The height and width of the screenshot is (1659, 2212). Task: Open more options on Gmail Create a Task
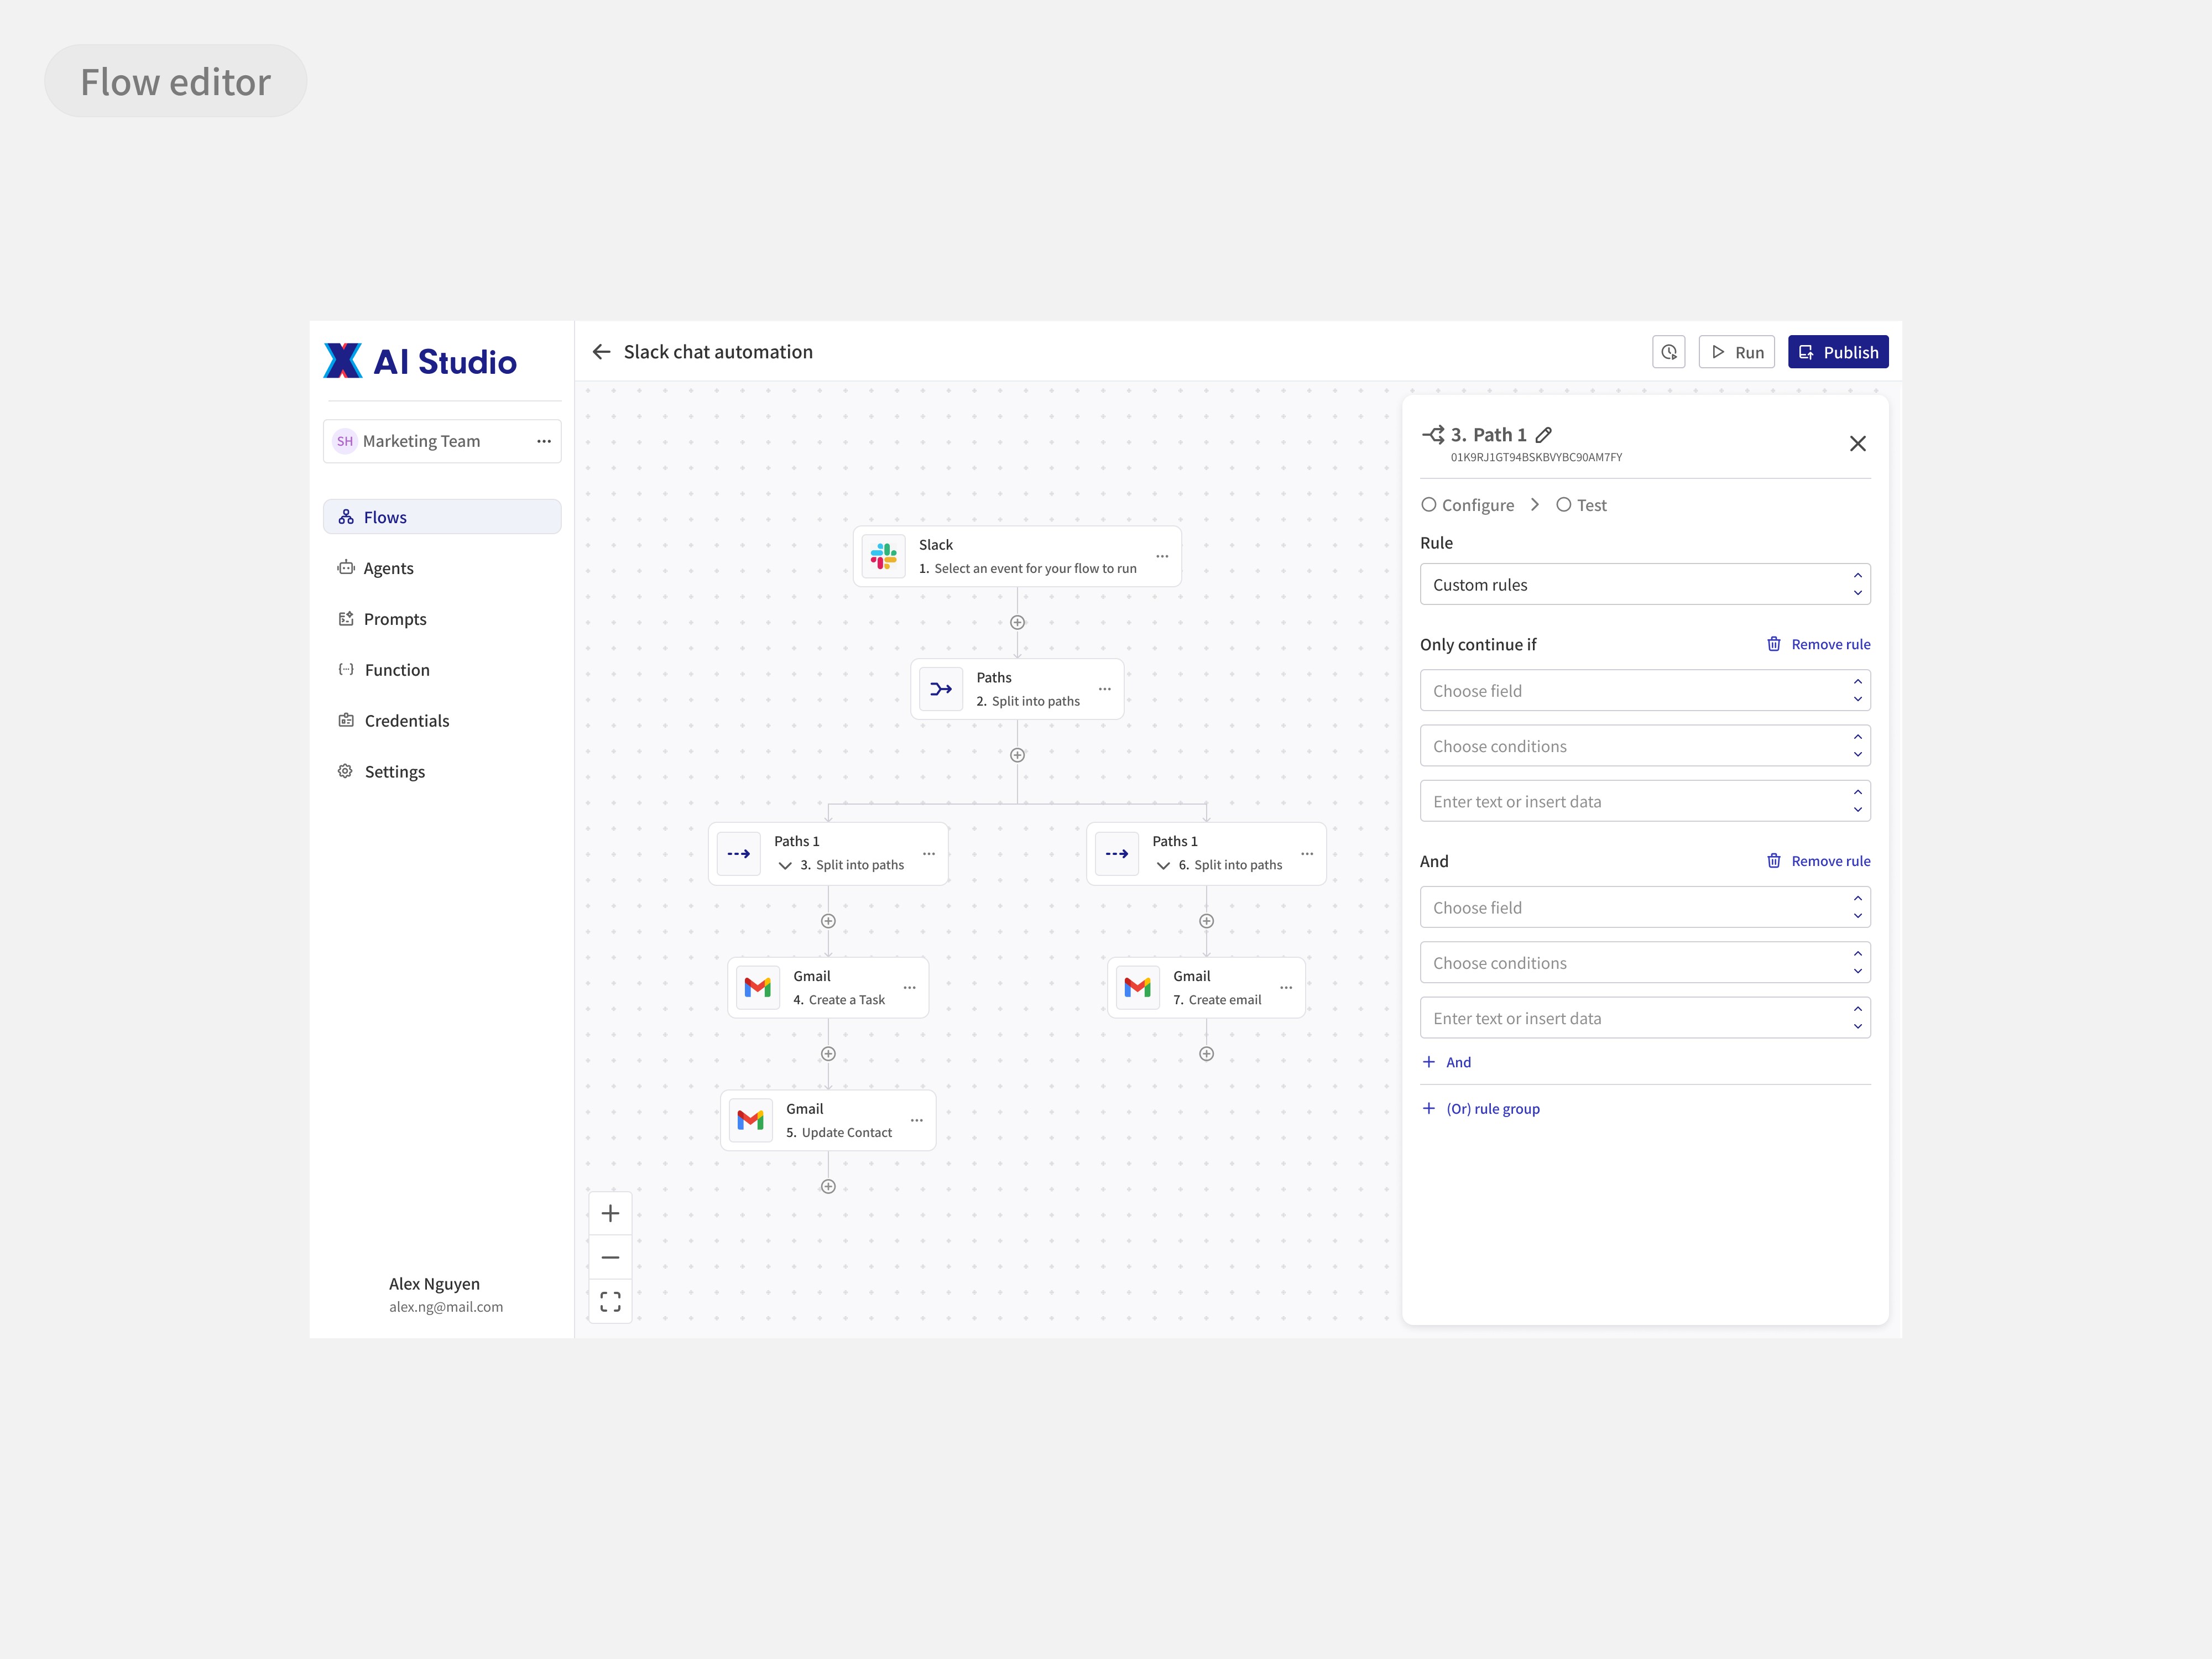[x=910, y=988]
